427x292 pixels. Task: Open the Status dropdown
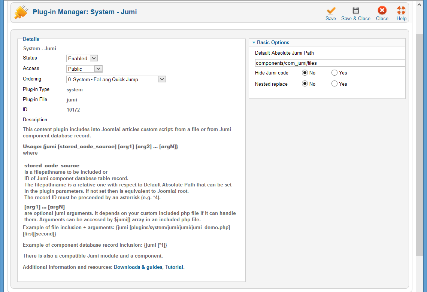tap(82, 58)
